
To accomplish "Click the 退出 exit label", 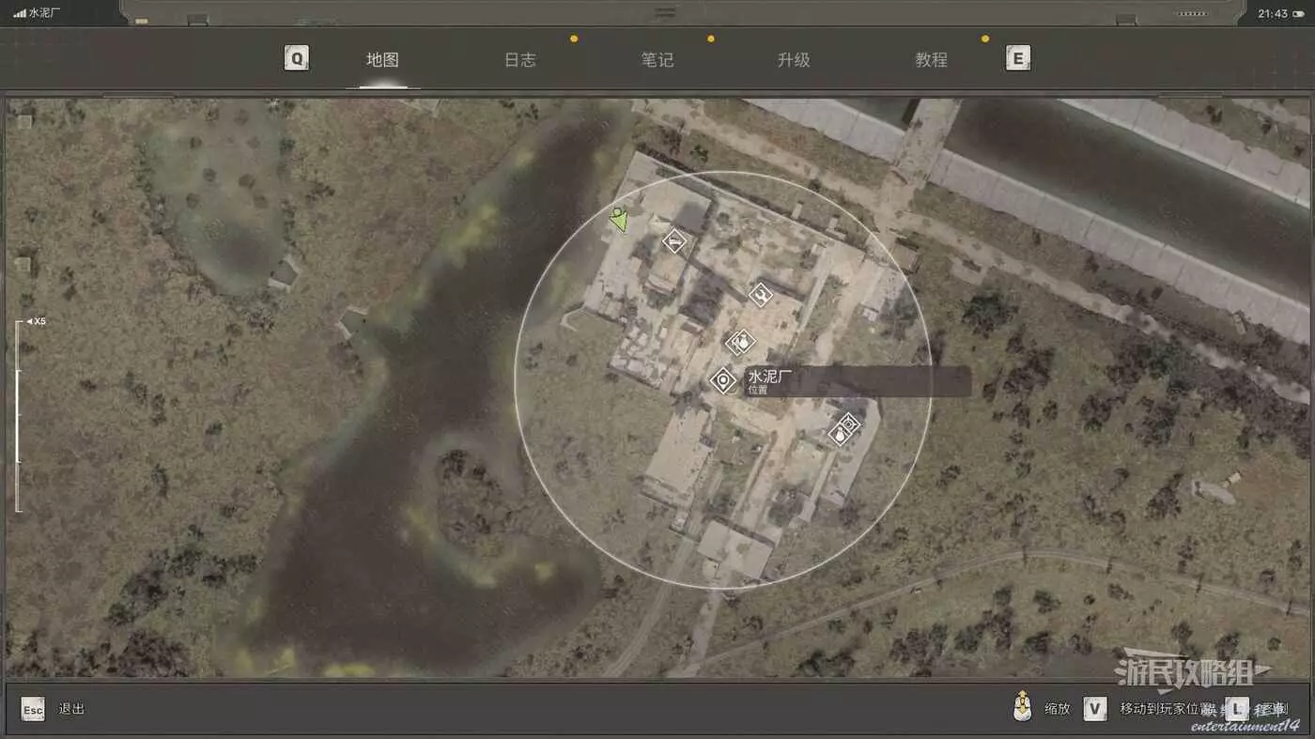I will (71, 709).
